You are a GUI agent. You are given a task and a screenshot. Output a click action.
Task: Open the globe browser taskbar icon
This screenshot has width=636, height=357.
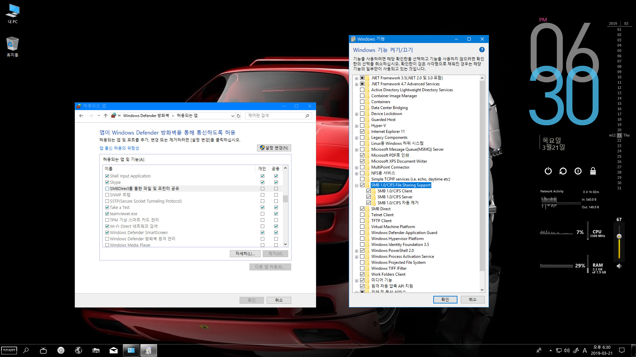point(79,350)
